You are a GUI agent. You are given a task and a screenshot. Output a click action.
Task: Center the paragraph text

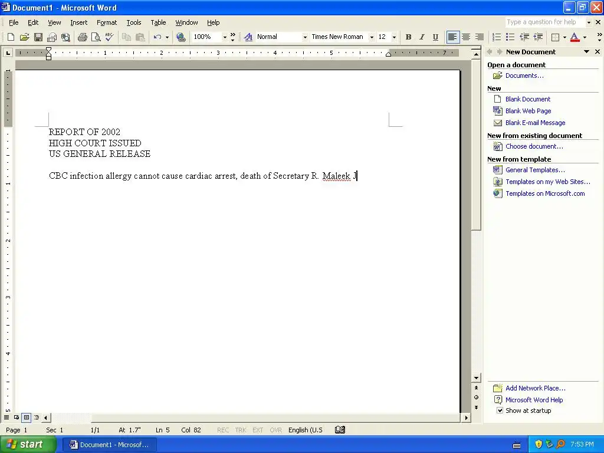[466, 37]
